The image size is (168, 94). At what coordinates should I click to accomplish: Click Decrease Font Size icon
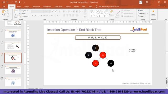pyautogui.click(x=56, y=11)
